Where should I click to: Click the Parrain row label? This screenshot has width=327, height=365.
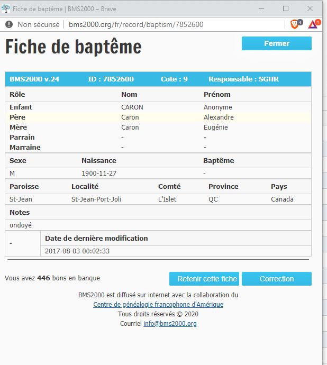[22, 138]
